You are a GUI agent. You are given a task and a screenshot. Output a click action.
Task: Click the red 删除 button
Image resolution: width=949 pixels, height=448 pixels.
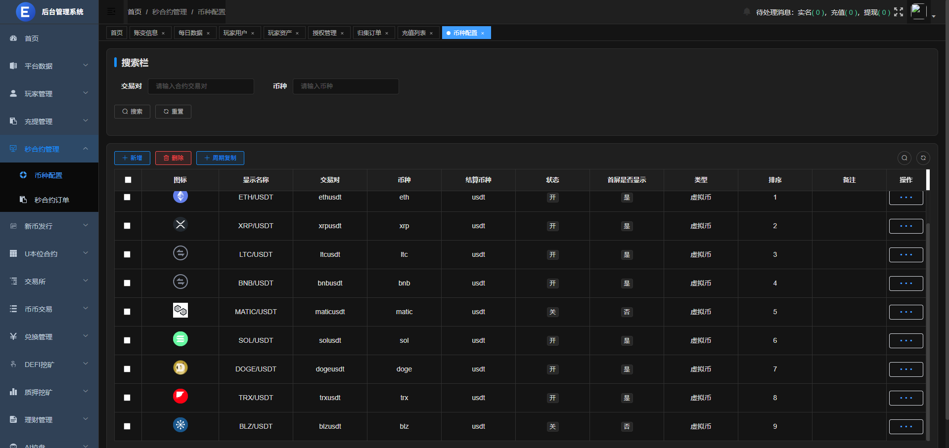click(174, 158)
